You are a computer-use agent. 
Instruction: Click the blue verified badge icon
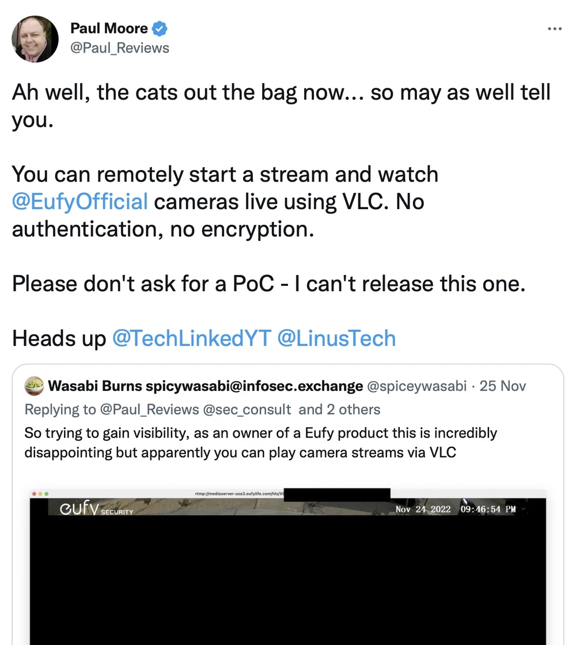tap(160, 28)
